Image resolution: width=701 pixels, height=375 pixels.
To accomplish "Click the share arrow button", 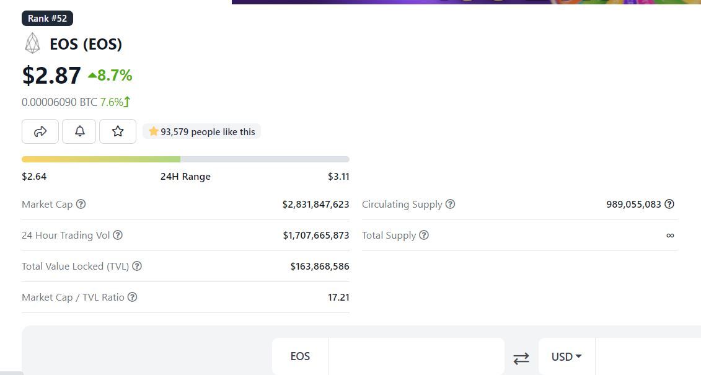I will point(40,131).
